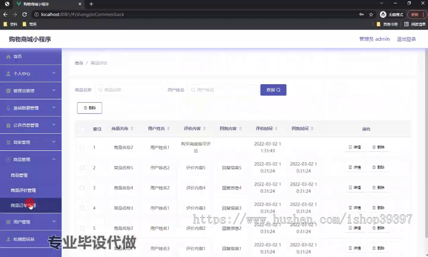Expand the 管理员管理 sidebar menu
428x257 pixels.
tap(30, 91)
